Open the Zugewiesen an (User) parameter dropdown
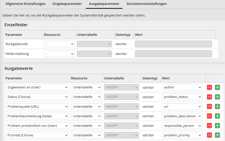The height and width of the screenshot is (141, 225). (x=37, y=87)
